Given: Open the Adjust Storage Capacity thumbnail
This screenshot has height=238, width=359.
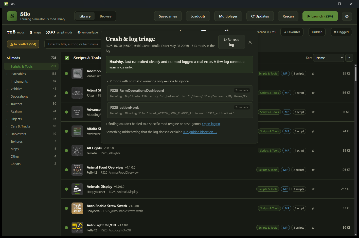Looking at the screenshot, I should (77, 93).
